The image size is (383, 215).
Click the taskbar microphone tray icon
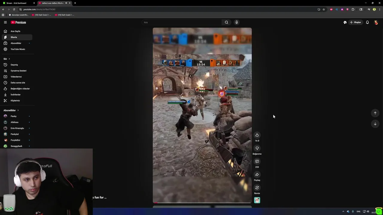pyautogui.click(x=353, y=211)
